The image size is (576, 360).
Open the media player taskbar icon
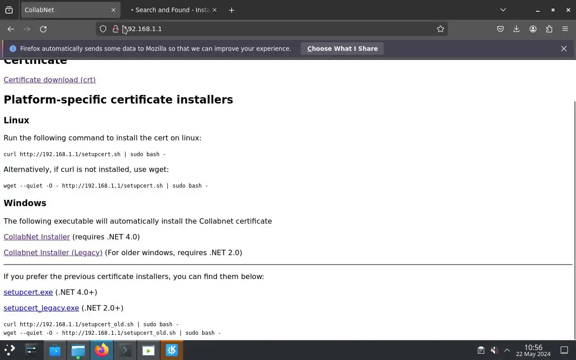[148, 350]
